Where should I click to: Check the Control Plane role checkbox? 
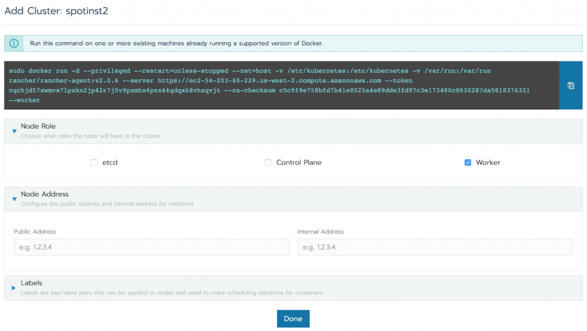[268, 163]
